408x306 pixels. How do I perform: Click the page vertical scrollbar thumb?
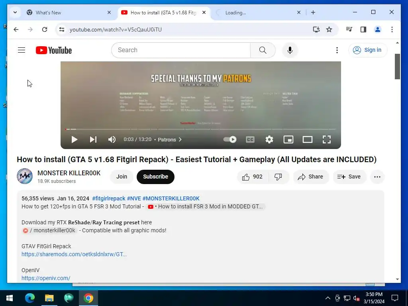[x=397, y=67]
